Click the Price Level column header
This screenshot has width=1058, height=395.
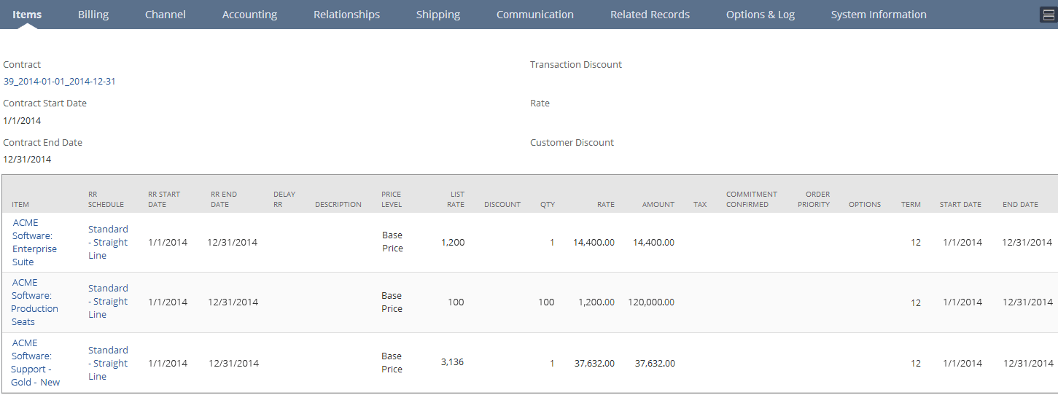pos(392,200)
